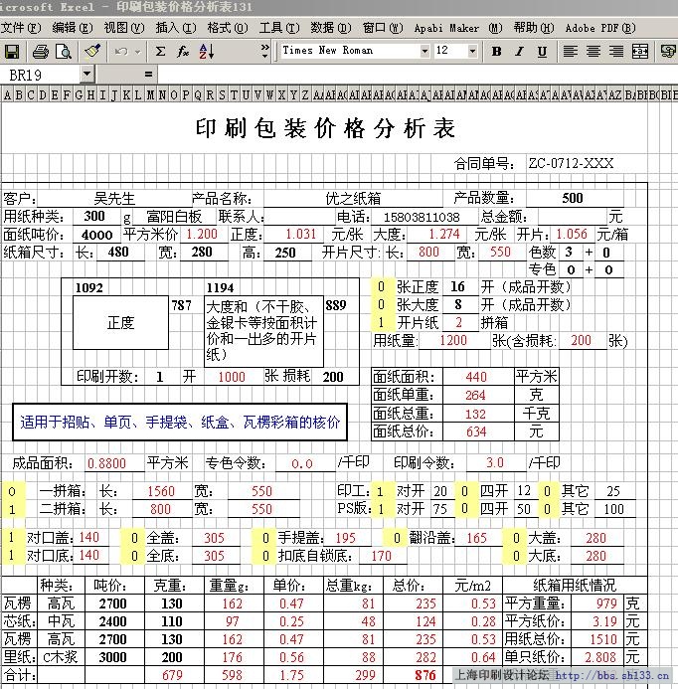The image size is (678, 689).
Task: Expand the Times New Roman font dropdown
Action: pos(424,51)
